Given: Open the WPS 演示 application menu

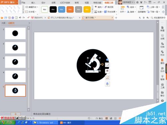Looking at the screenshot, I should click(x=9, y=2).
